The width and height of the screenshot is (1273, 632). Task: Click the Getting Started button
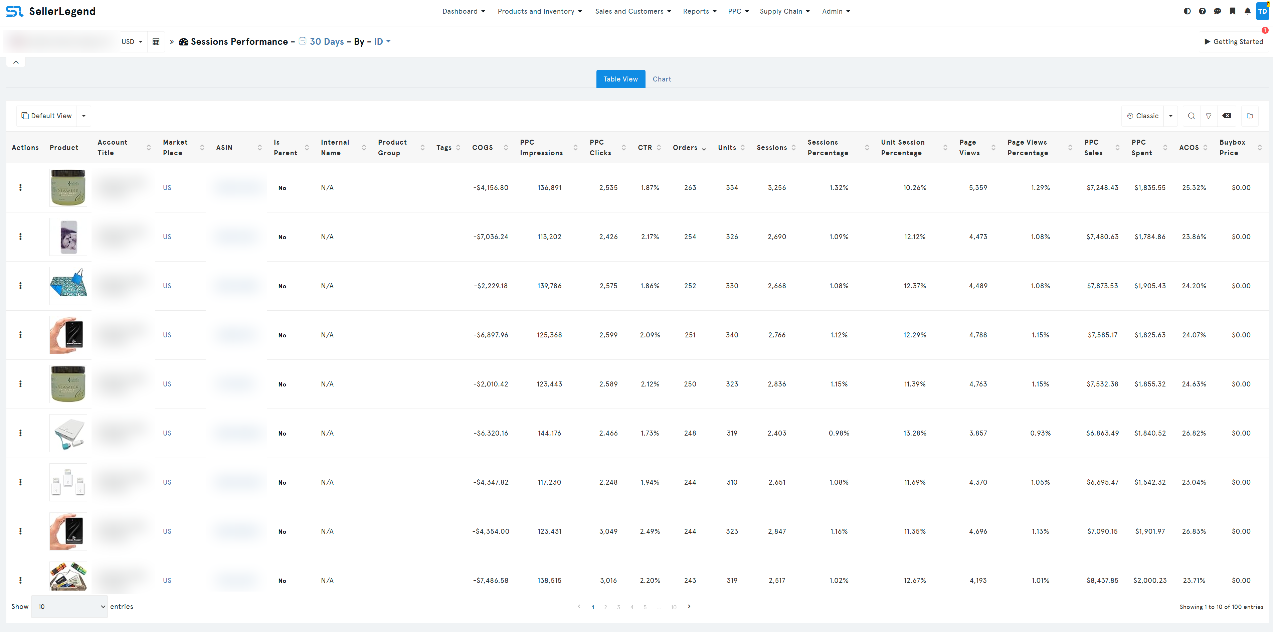1234,41
